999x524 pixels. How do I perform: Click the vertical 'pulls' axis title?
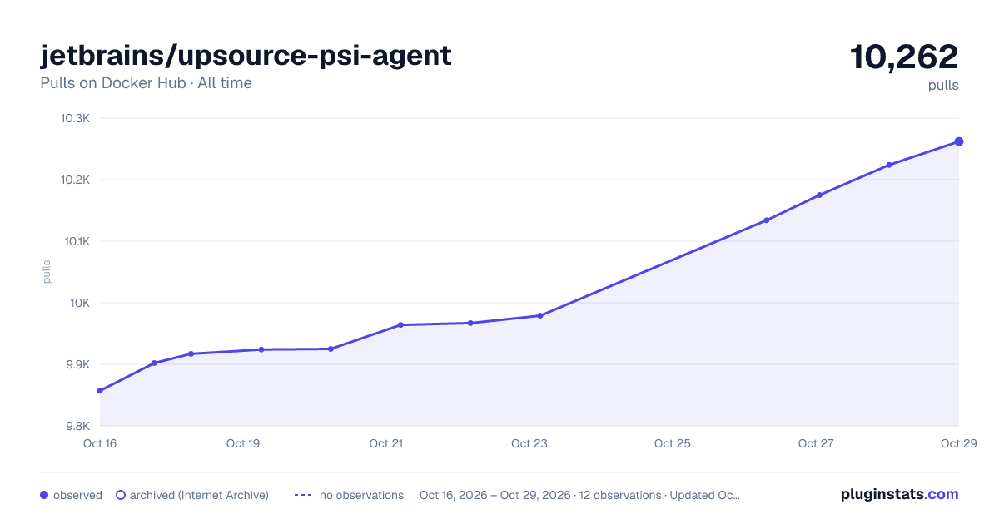pyautogui.click(x=47, y=272)
